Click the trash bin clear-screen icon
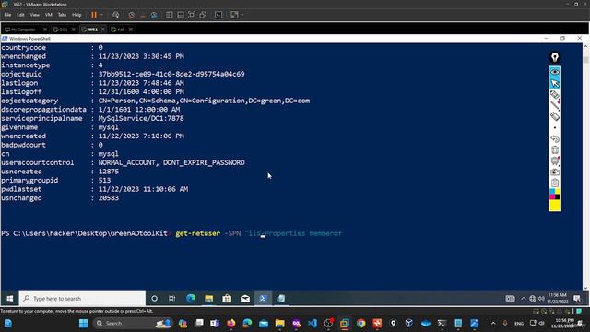Image resolution: width=590 pixels, height=332 pixels. tap(555, 149)
